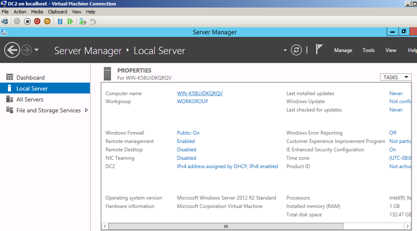Click the horizontal scrollbar thumb in Properties
This screenshot has width=417, height=231.
tap(226, 226)
